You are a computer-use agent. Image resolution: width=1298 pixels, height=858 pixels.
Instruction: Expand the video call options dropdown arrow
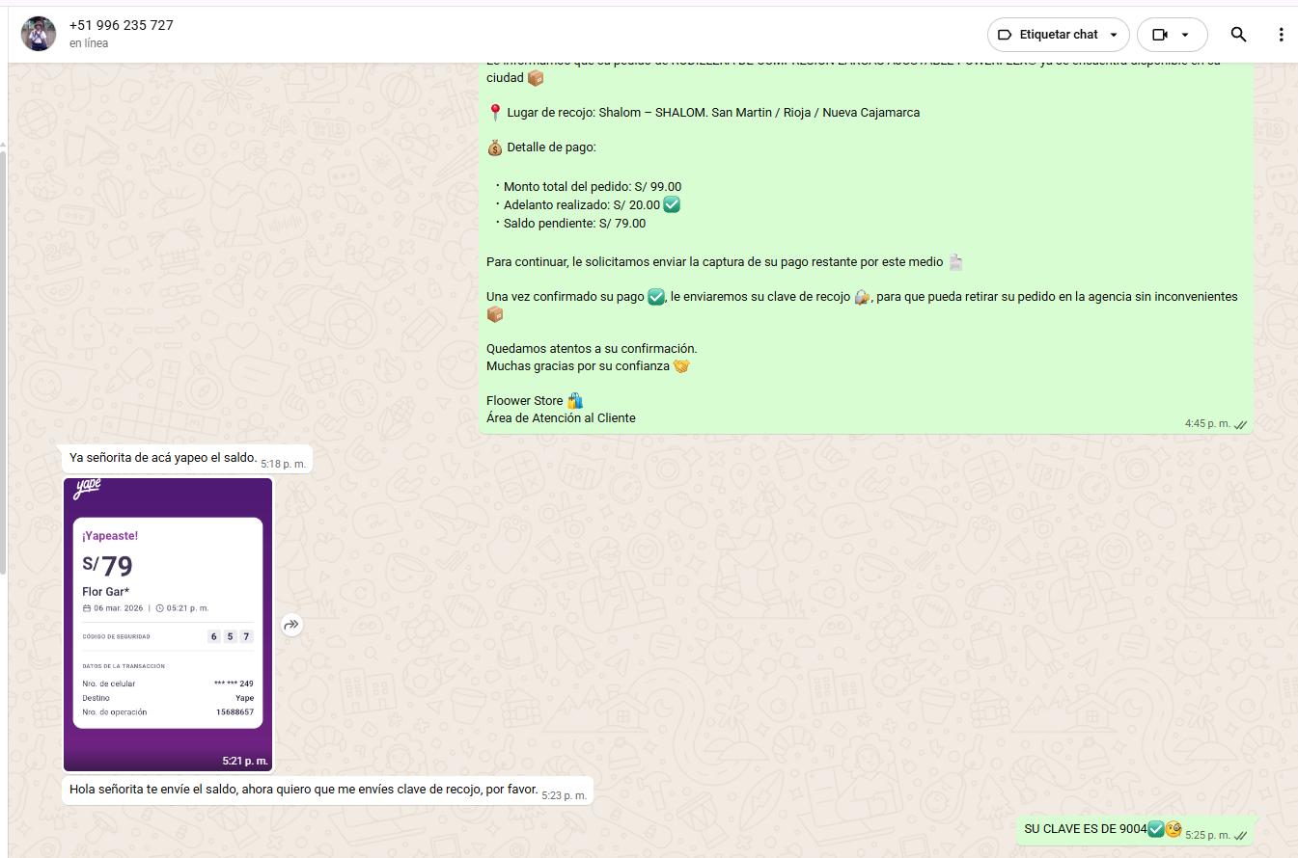click(x=1185, y=35)
